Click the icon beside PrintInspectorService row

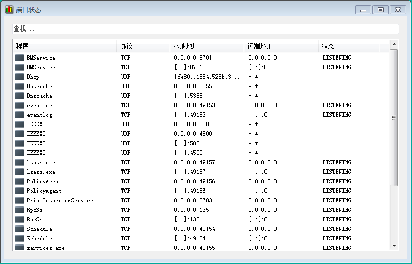coord(19,201)
